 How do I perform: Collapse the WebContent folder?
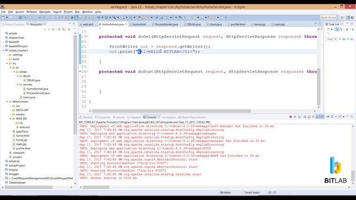click(x=7, y=102)
